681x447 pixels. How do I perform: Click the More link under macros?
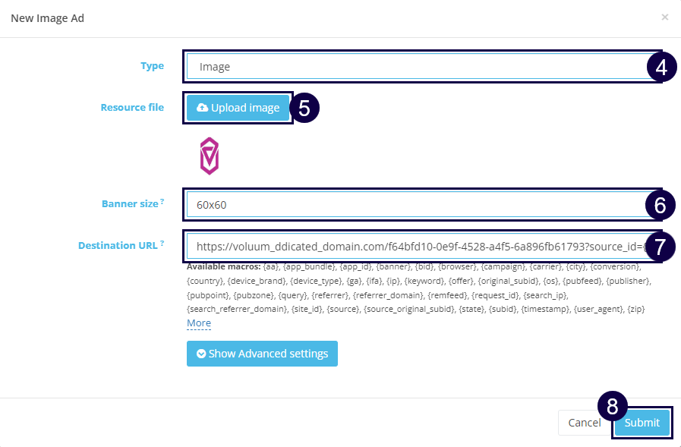199,323
